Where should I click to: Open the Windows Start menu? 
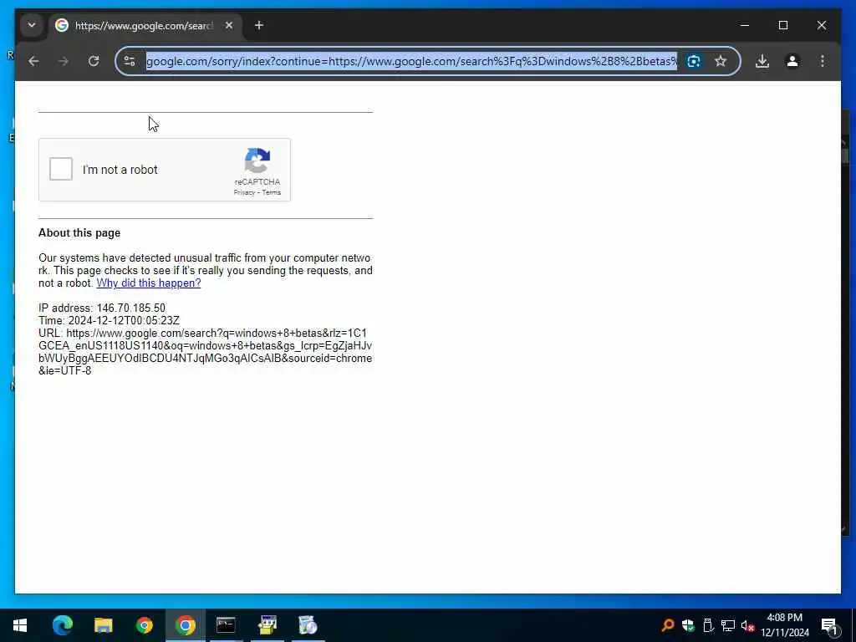pos(20,625)
